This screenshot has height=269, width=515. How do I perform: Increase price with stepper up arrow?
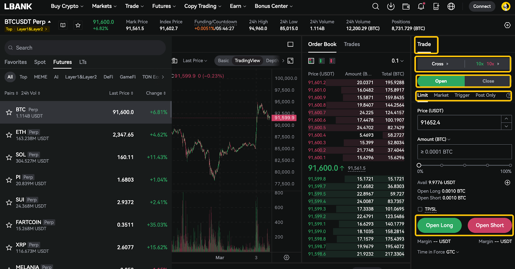tap(506, 119)
